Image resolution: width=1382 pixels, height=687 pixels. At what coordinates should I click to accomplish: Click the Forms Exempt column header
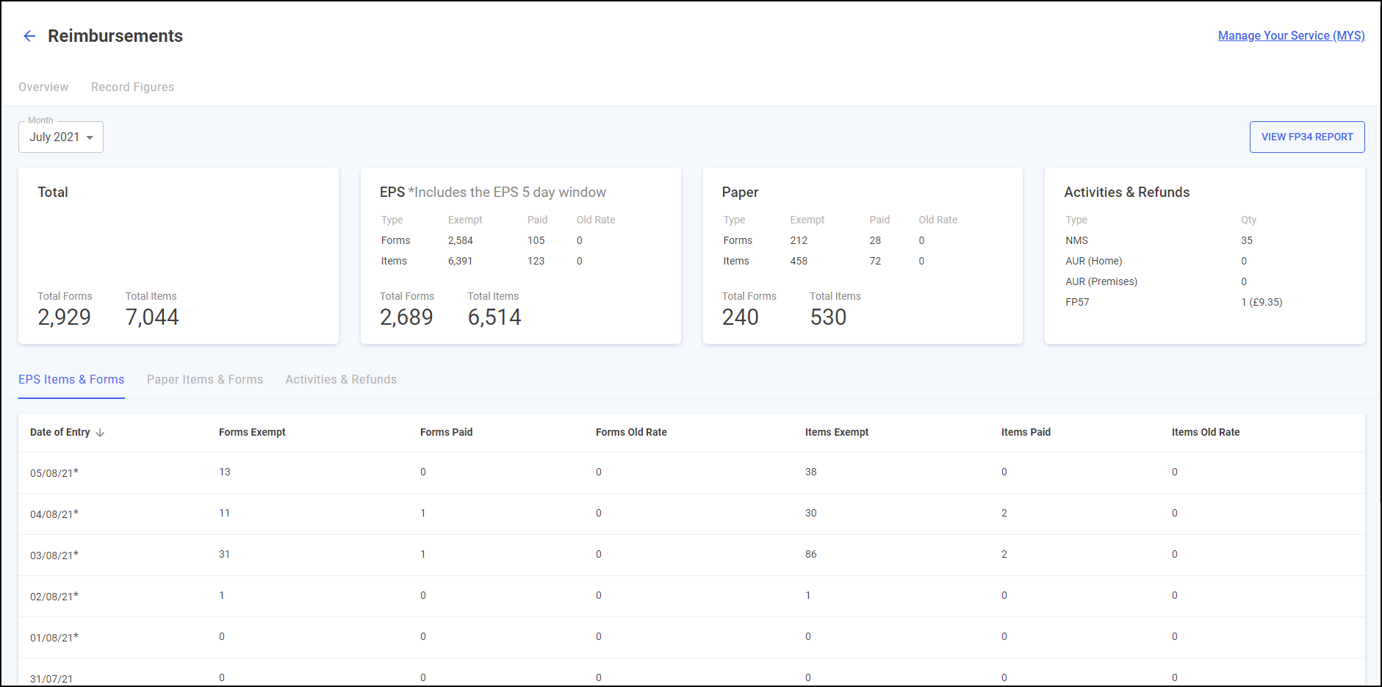[x=252, y=432]
